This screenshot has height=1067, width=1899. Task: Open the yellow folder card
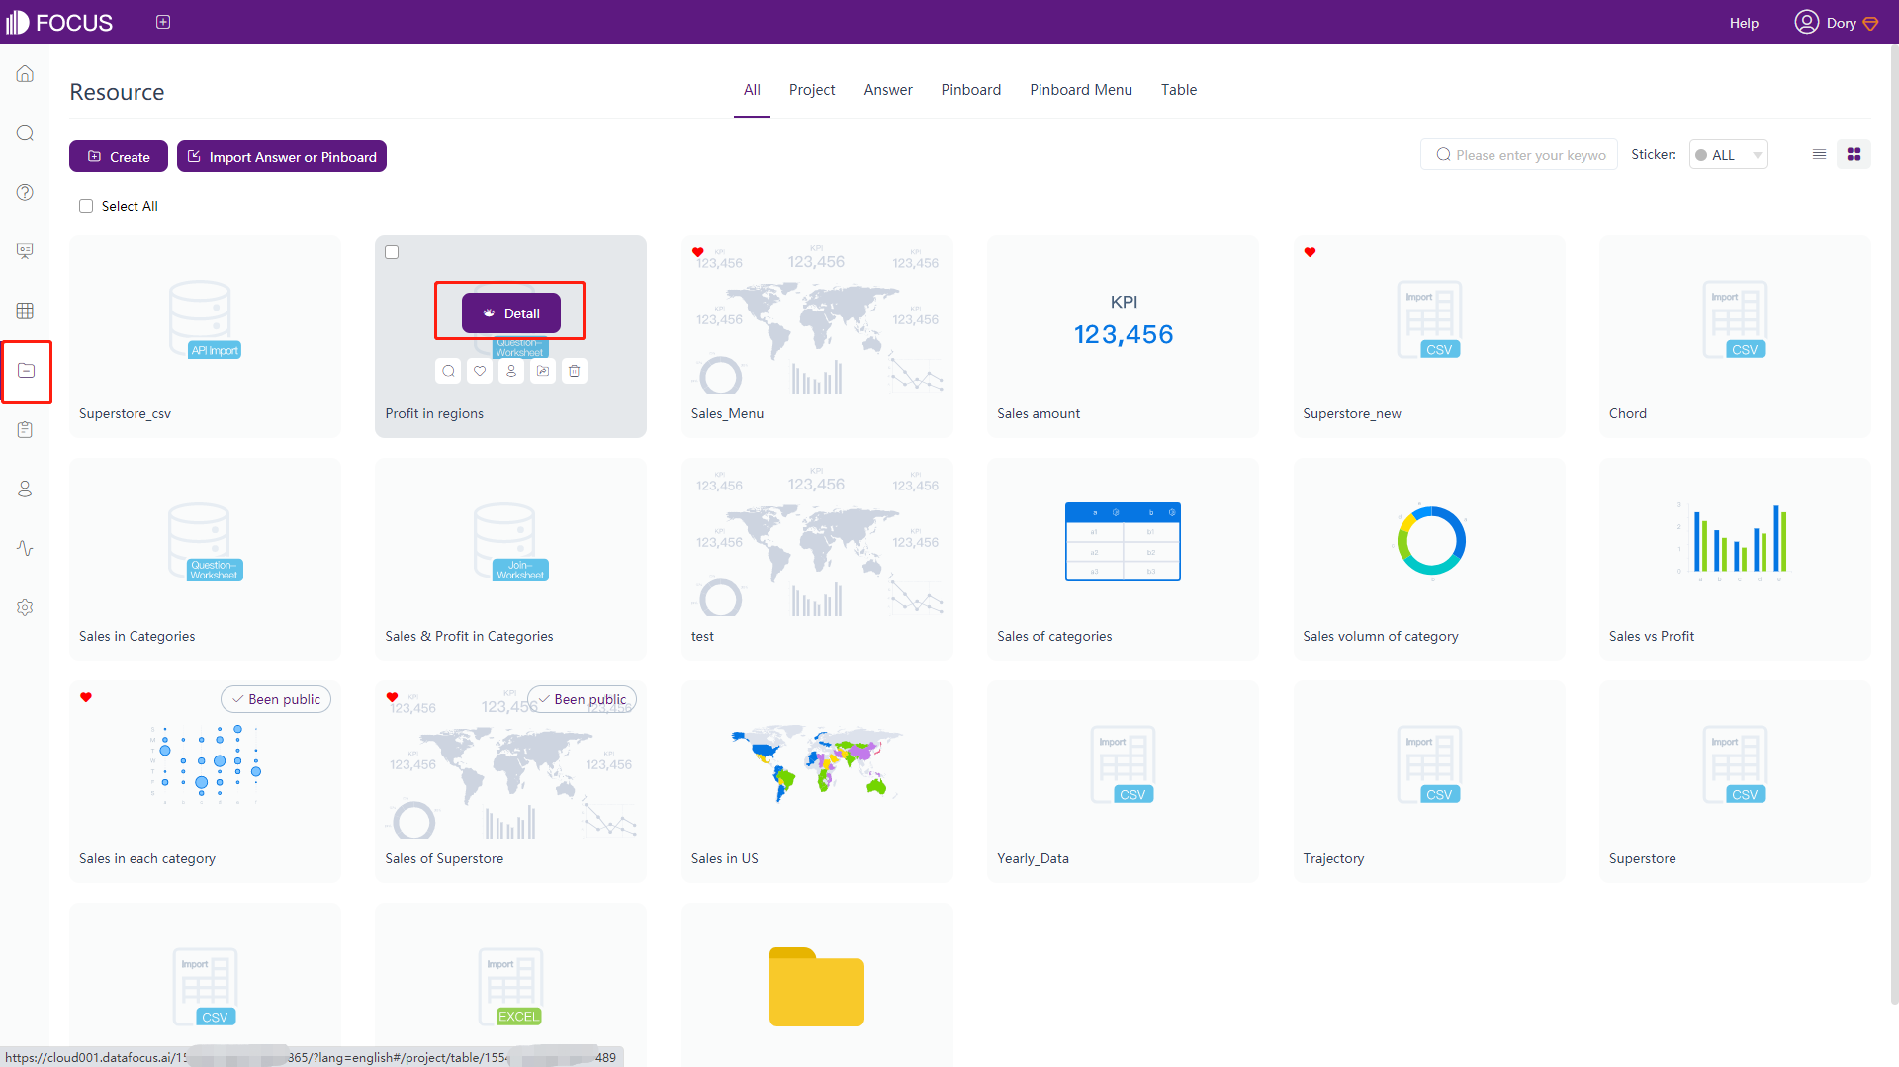coord(817,986)
